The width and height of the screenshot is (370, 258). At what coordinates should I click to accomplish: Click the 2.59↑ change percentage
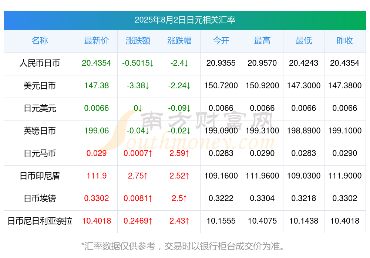(x=179, y=153)
